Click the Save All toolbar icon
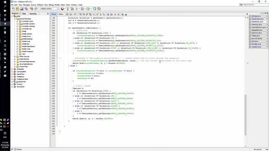Image resolution: width=269 pixels, height=151 pixels. coord(26,9)
